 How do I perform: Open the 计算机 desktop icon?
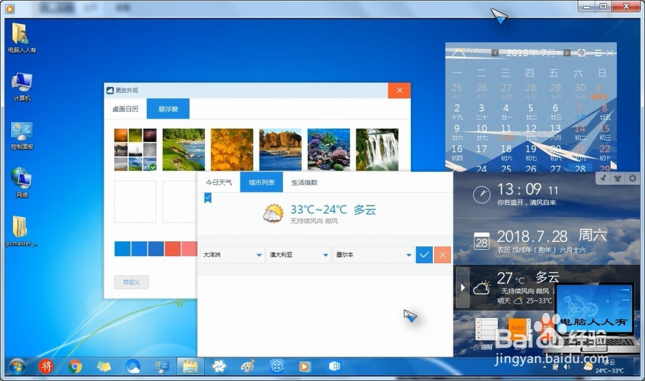coord(21,87)
